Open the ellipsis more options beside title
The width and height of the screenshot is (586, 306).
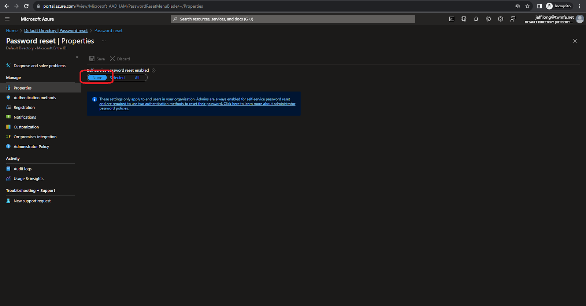[104, 41]
